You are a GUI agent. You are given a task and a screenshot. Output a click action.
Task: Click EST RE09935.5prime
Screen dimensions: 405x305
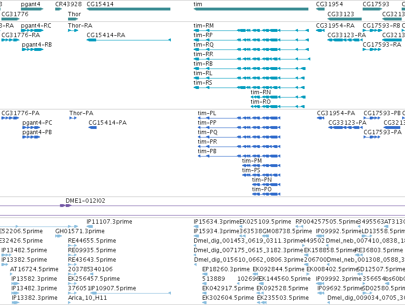pos(72,255)
